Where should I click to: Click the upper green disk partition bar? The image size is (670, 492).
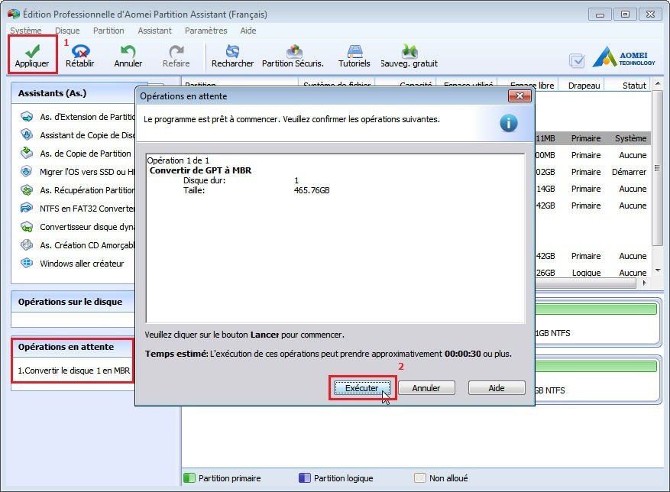pos(596,309)
